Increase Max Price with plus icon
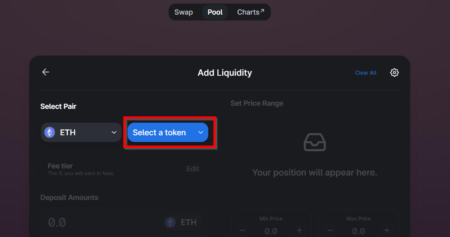Viewport: 450px width, 237px height. 387,230
